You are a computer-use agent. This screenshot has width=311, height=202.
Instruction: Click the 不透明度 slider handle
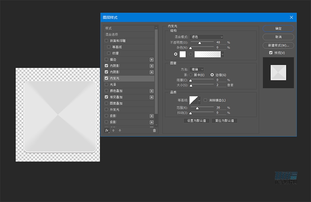point(200,43)
